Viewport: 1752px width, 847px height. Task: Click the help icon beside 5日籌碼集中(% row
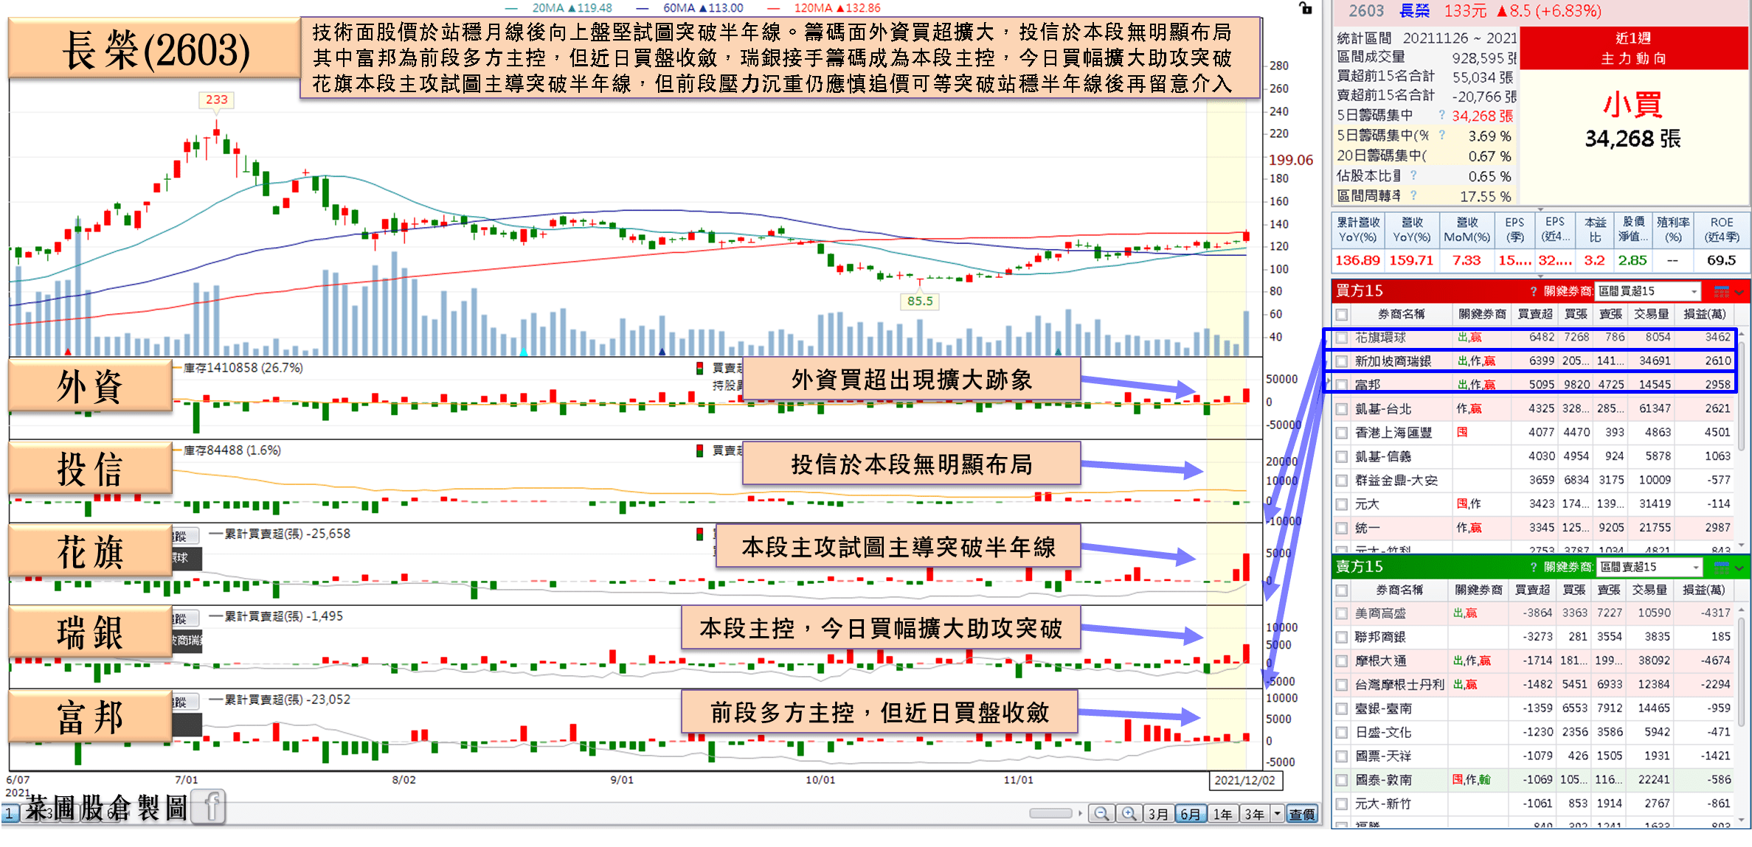click(1441, 135)
